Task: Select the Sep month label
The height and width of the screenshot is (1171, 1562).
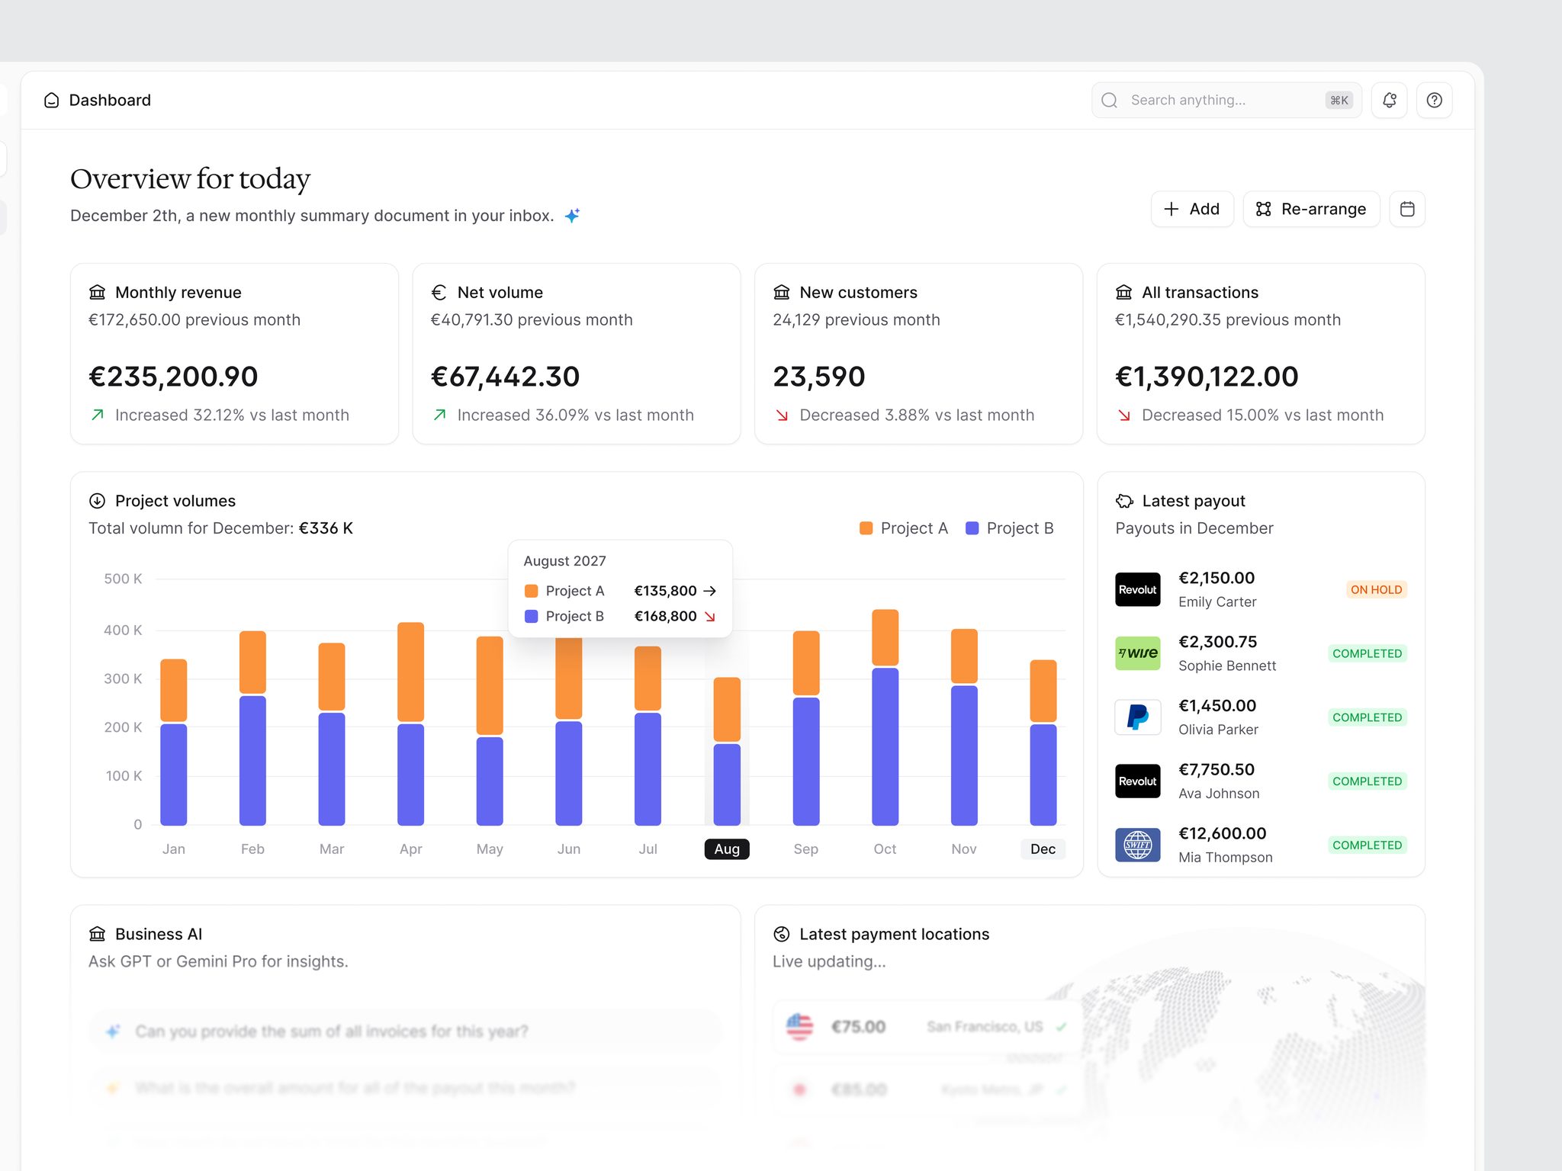Action: tap(805, 849)
